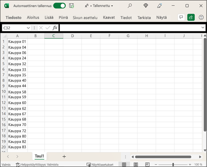Click the Name Box showing C32
Image resolution: width=207 pixels, height=167 pixels.
[14, 28]
